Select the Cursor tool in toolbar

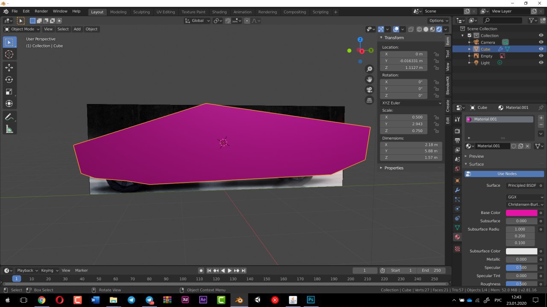point(9,54)
